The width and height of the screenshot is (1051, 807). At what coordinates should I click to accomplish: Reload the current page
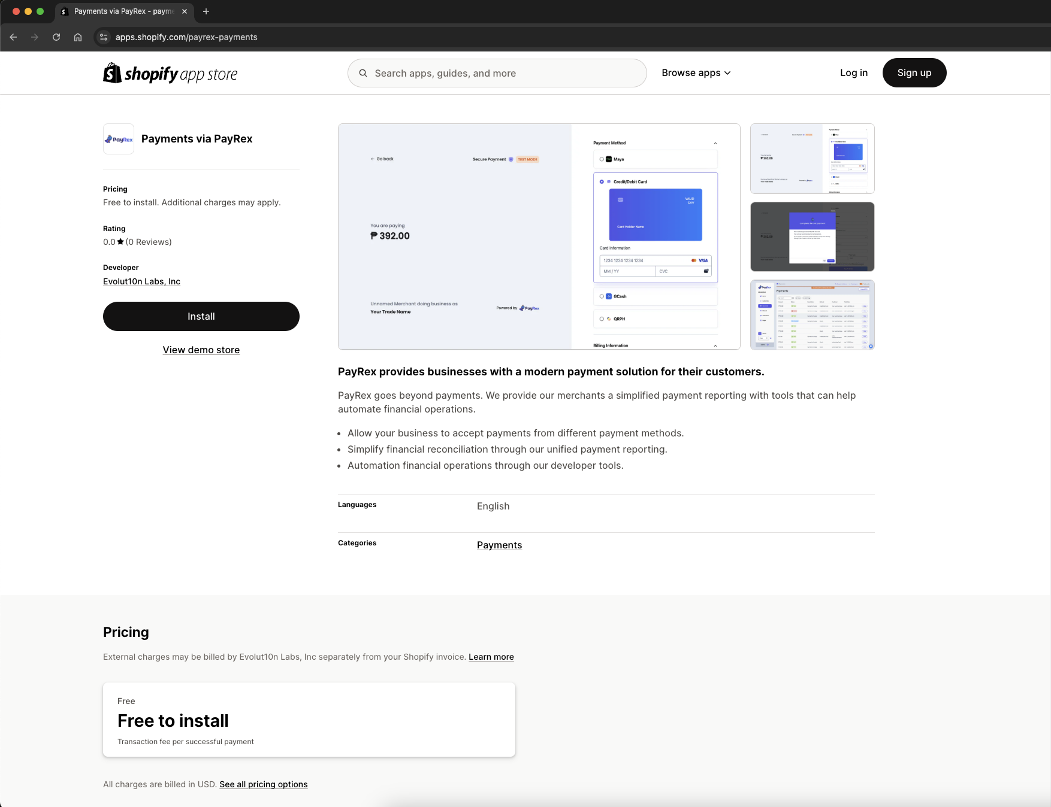pyautogui.click(x=56, y=37)
